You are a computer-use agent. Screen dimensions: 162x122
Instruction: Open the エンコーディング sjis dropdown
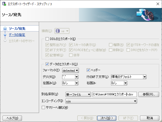pos(101,101)
